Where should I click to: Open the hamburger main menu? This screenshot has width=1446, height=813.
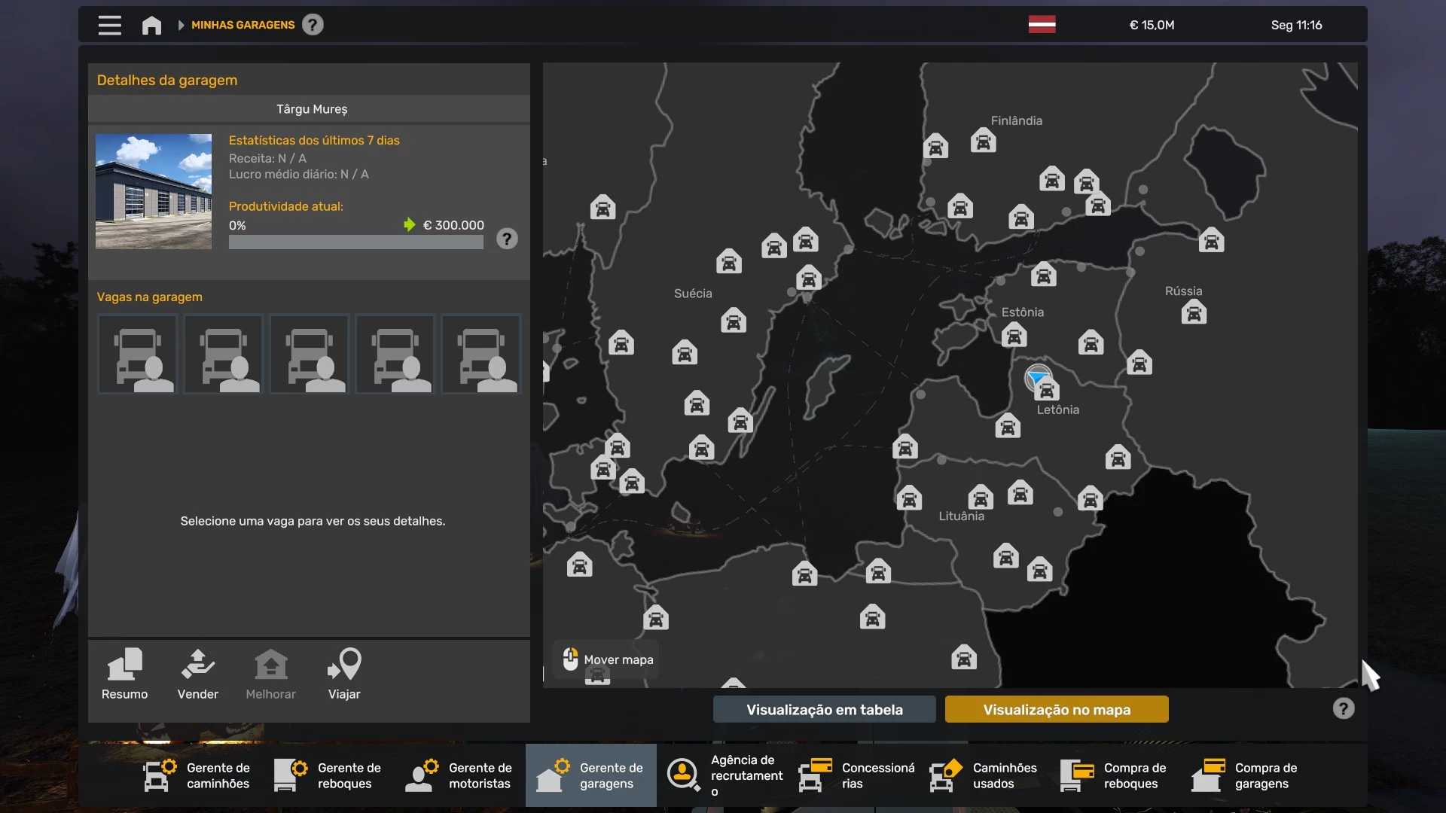point(109,25)
